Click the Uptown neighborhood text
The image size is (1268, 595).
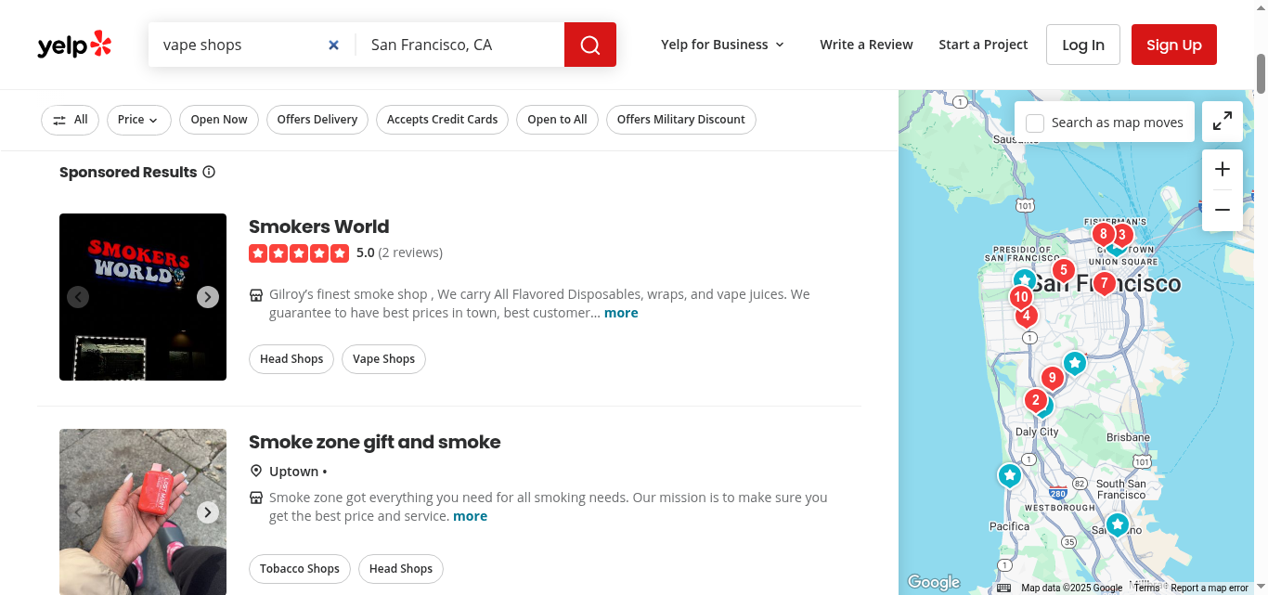[x=293, y=472]
